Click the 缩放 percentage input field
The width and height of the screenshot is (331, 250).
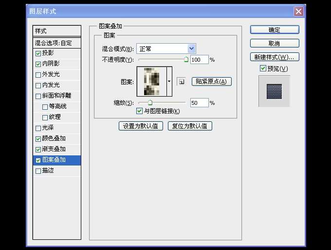click(199, 103)
